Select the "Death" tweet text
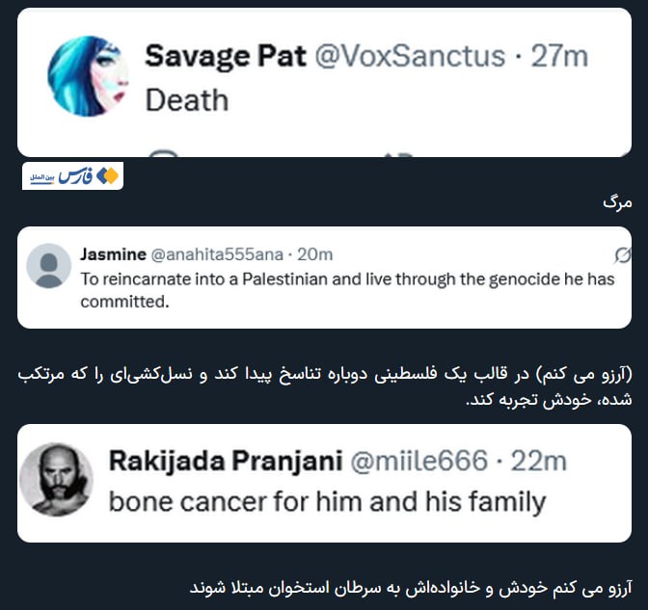Viewport: 648px width, 610px height. pyautogui.click(x=186, y=100)
